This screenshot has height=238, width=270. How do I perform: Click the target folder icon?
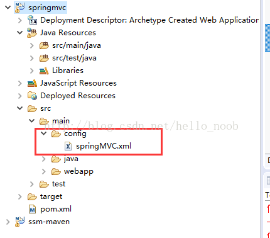click(32, 197)
